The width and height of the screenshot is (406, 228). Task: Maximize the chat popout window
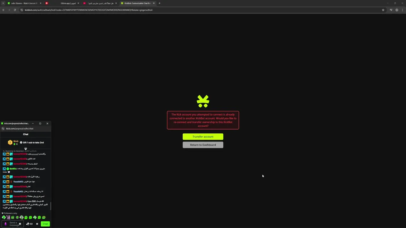40,123
